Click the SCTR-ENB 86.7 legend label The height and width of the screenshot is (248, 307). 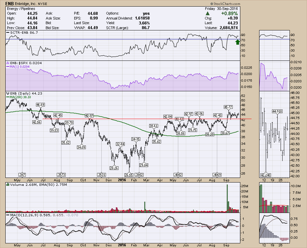pos(24,32)
